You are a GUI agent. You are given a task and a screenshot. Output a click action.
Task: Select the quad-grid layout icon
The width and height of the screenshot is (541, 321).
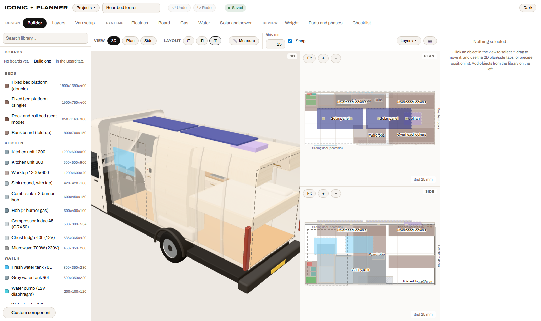(215, 41)
